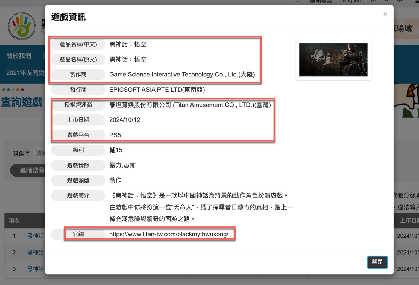419x285 pixels.
Task: Select the 黑神话：悟空 original product name
Action: click(x=128, y=59)
